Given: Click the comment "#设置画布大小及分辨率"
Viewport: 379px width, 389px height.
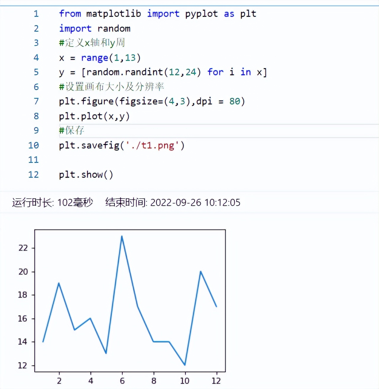Looking at the screenshot, I should pyautogui.click(x=111, y=87).
